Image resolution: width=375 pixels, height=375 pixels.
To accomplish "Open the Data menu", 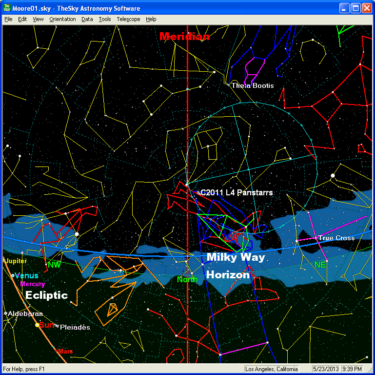I will (87, 19).
